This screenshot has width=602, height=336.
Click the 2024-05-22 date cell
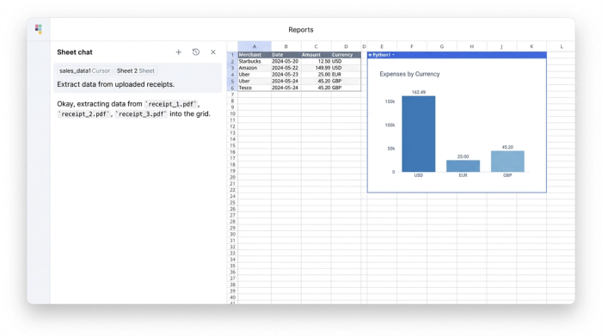click(x=286, y=68)
